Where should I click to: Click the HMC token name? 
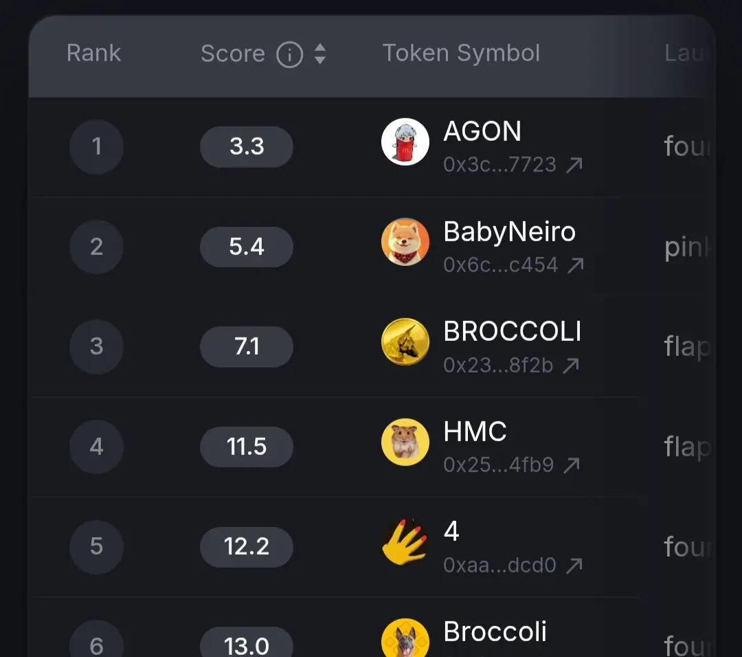tap(475, 431)
